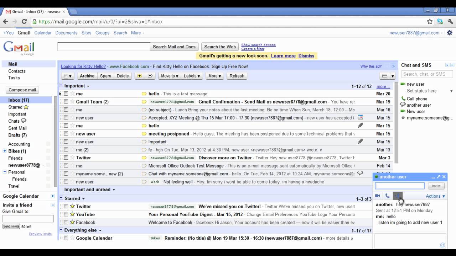This screenshot has width=456, height=256.
Task: Click the color square next to Friends label
Action: (x=48, y=158)
